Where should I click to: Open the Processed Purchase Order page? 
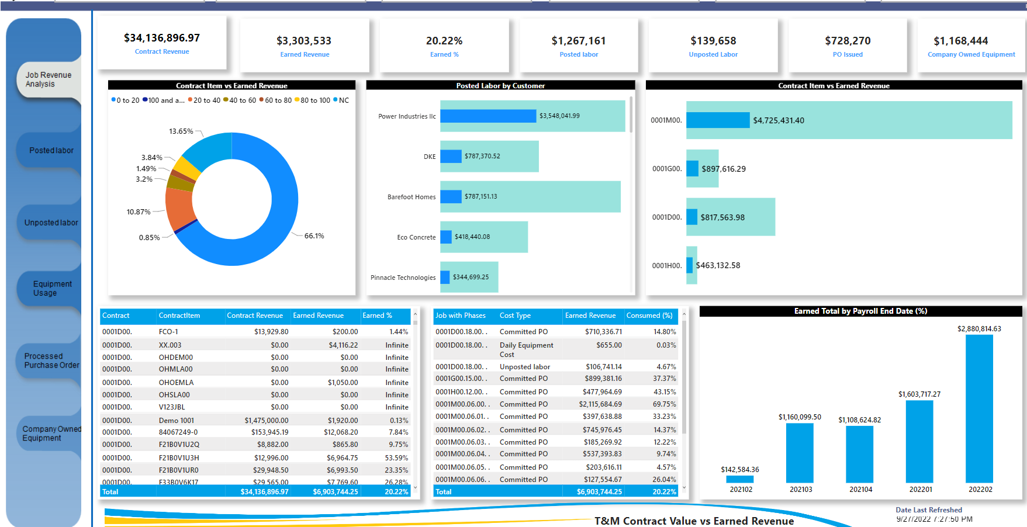click(x=52, y=360)
